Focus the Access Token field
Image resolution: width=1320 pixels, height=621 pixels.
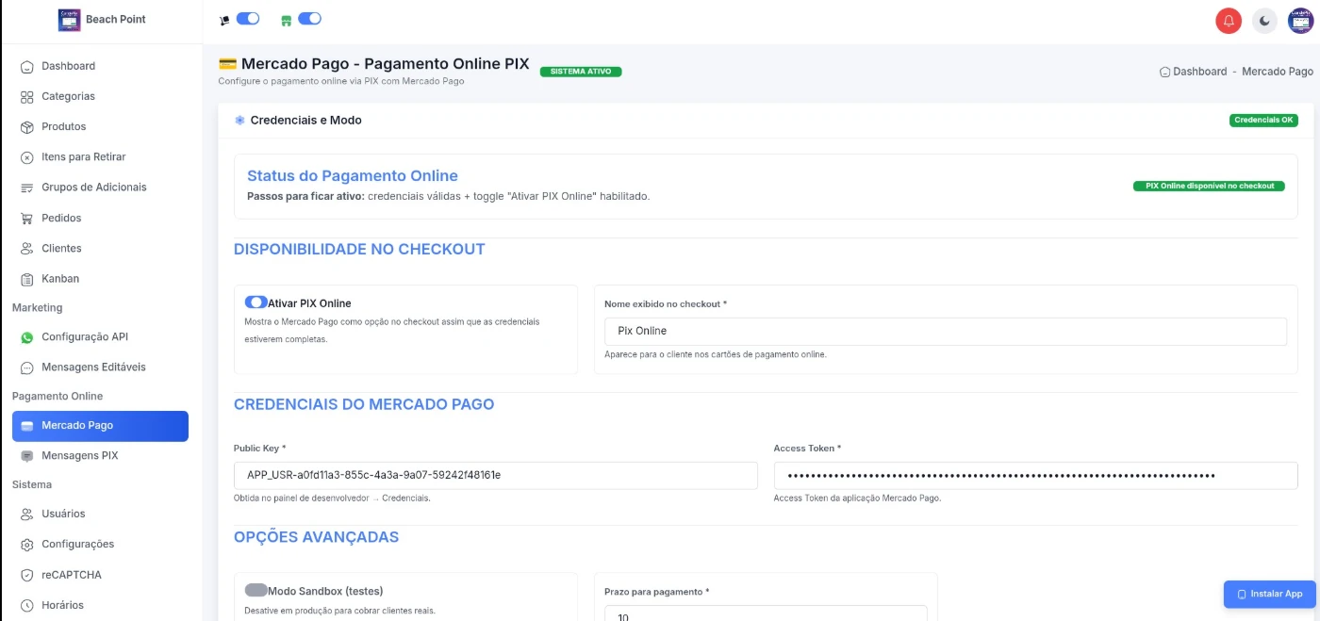pos(1034,476)
